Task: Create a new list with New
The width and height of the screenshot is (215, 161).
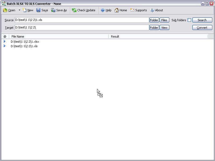Action: pos(28,10)
